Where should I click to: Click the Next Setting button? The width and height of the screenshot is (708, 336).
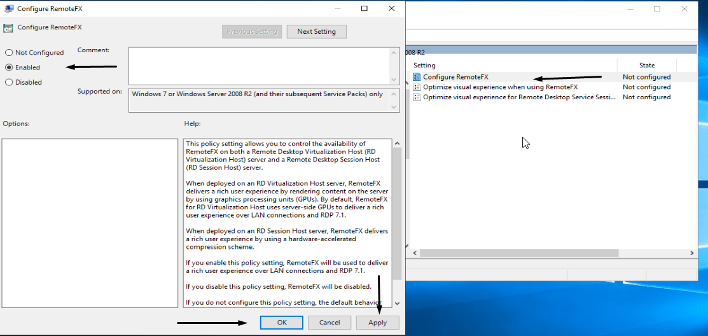tap(316, 32)
